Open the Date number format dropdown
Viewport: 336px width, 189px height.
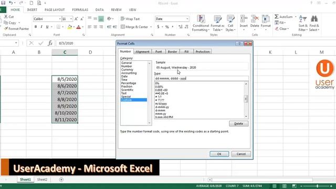tap(187, 19)
